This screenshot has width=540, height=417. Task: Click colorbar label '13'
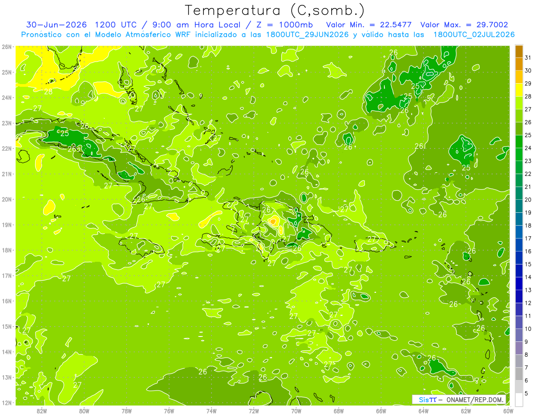(528, 290)
